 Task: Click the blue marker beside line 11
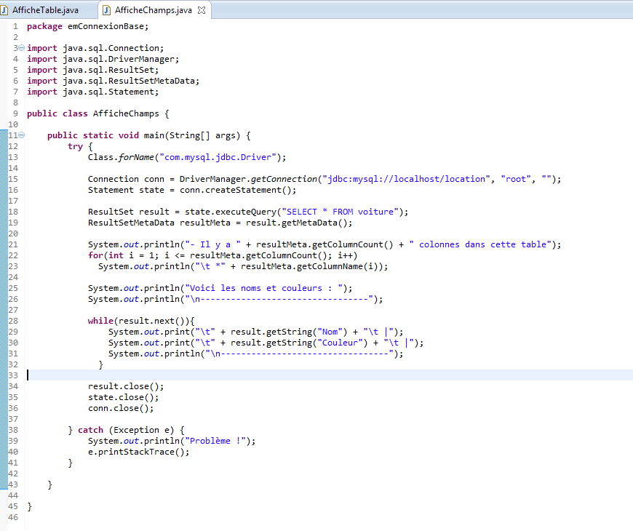point(3,135)
